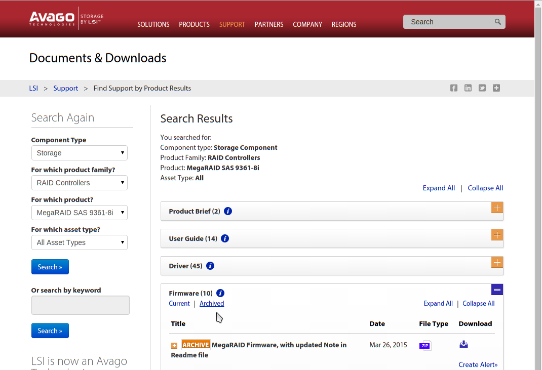Click Collapse All inside Firmware section
The image size is (542, 370).
coord(478,303)
